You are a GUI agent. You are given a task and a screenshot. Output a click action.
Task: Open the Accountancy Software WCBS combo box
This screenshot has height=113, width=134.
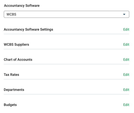[66, 14]
